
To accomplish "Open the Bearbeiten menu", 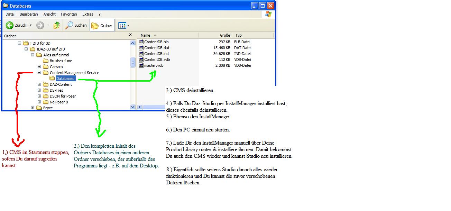I will click(29, 14).
